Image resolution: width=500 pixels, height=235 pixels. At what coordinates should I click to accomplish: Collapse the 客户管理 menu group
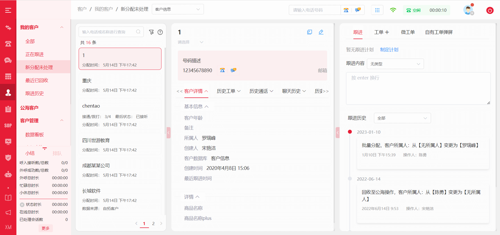coord(62,120)
